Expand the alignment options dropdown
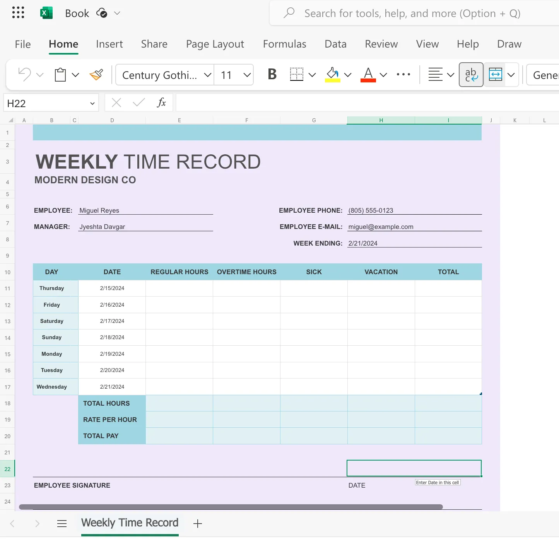The image size is (559, 541). (451, 75)
